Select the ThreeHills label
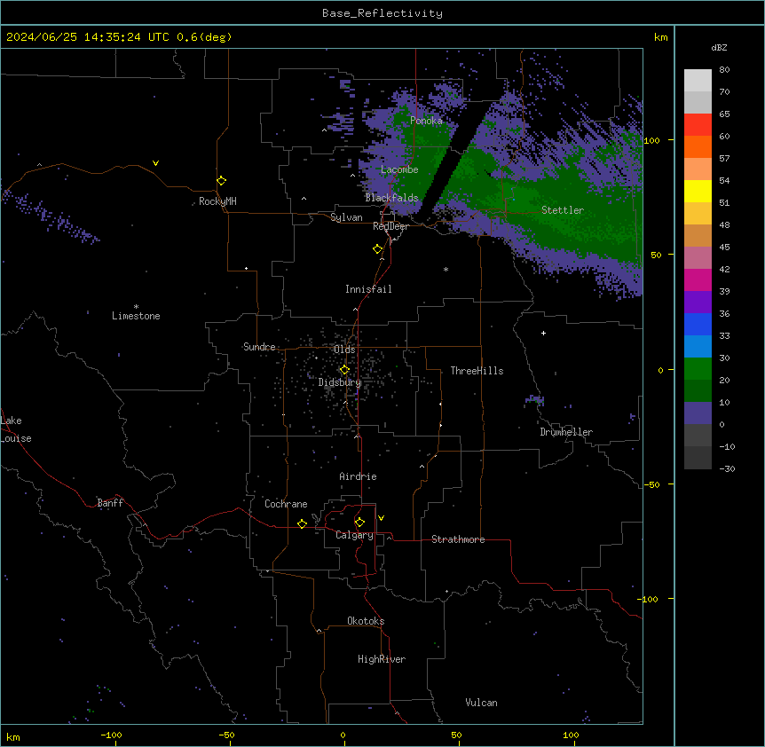The width and height of the screenshot is (765, 747). point(477,371)
